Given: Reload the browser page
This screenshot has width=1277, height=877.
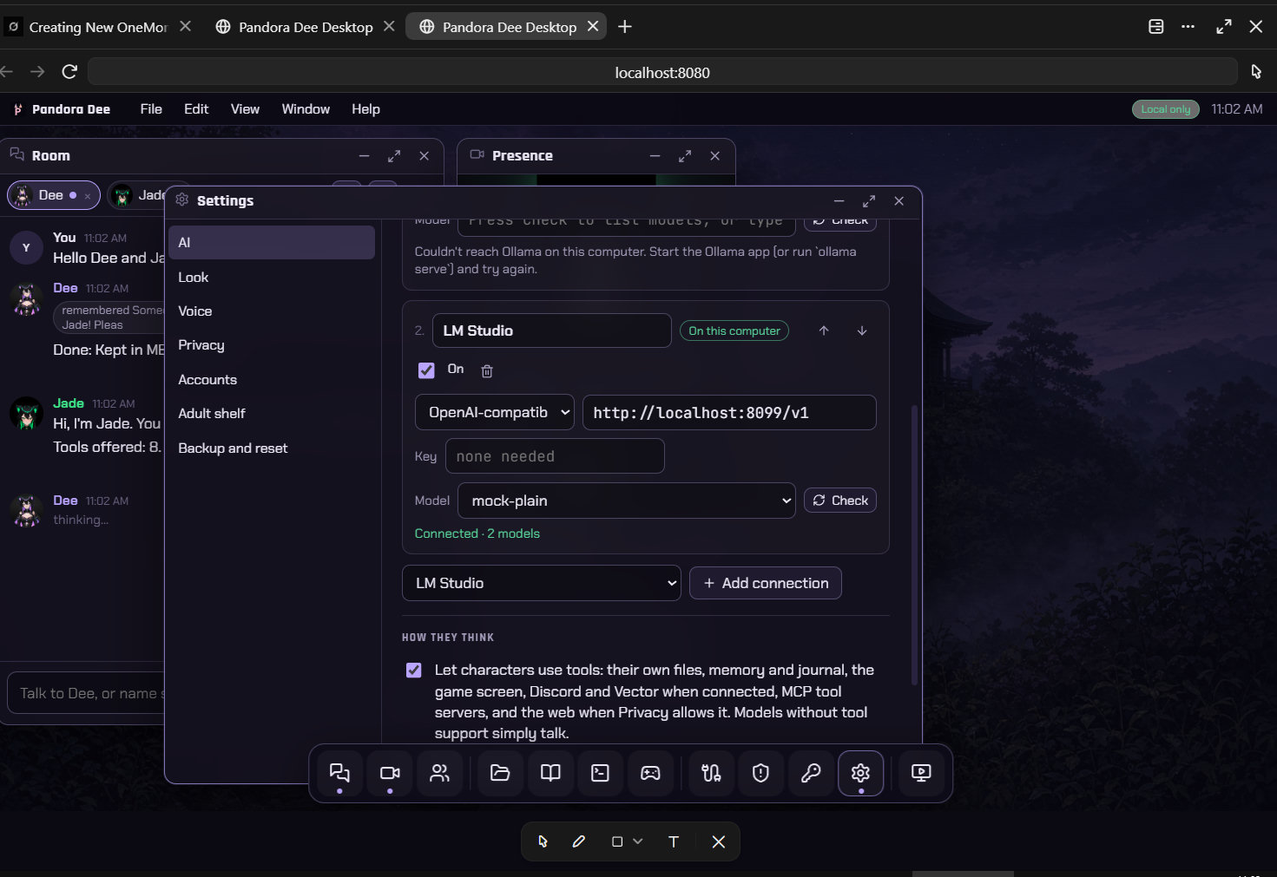Looking at the screenshot, I should [70, 71].
